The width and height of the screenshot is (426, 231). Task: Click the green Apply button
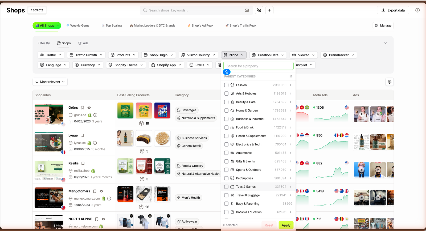pos(286,225)
